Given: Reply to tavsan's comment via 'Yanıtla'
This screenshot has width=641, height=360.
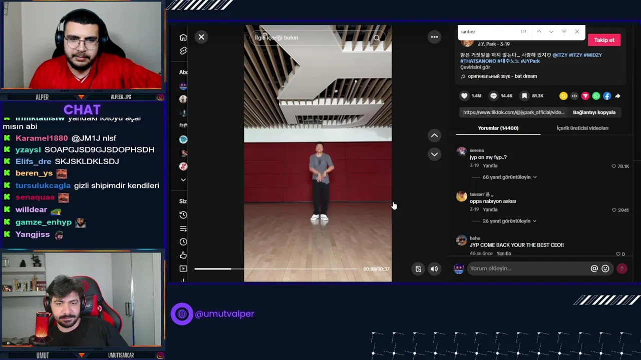Looking at the screenshot, I should coord(490,209).
